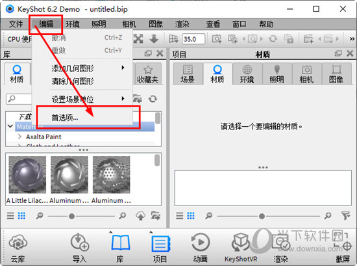Click the reset camera refresh icon
Image resolution: width=357 pixels, height=266 pixels.
click(x=273, y=39)
